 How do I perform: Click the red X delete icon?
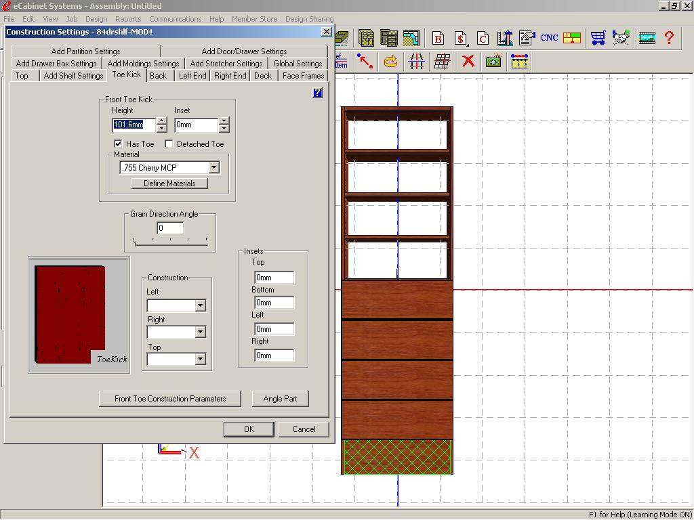pos(468,61)
